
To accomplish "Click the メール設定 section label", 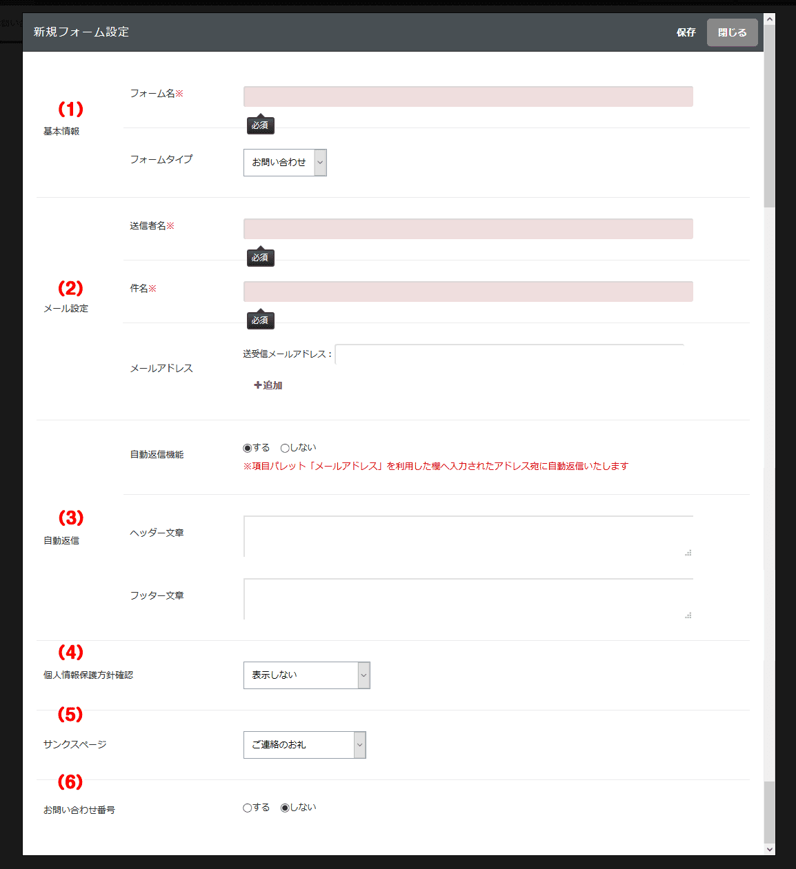I will click(x=66, y=309).
